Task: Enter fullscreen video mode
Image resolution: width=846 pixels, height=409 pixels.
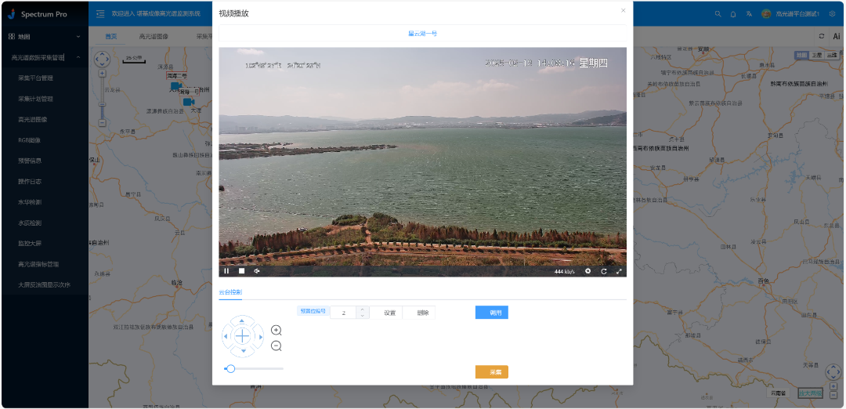Action: pyautogui.click(x=619, y=271)
